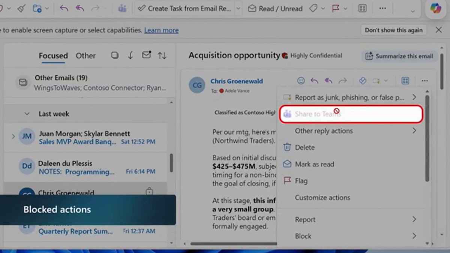Open the Apps grid icon in the toolbar
Viewport: 450px width, 253px height.
pos(362,8)
